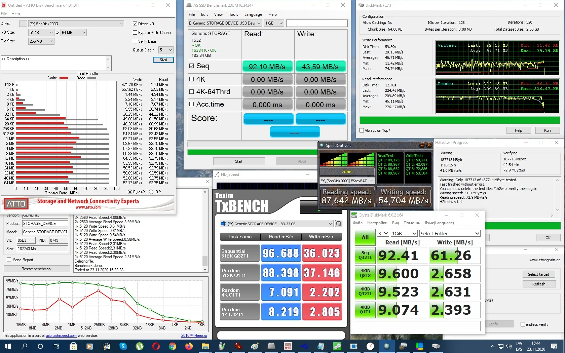Viewport: 565px width, 353px height.
Task: Open the clapperboard video app on taskbar
Action: [107, 346]
